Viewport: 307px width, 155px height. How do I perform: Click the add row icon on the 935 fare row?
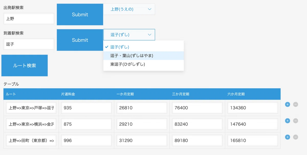coord(287,104)
